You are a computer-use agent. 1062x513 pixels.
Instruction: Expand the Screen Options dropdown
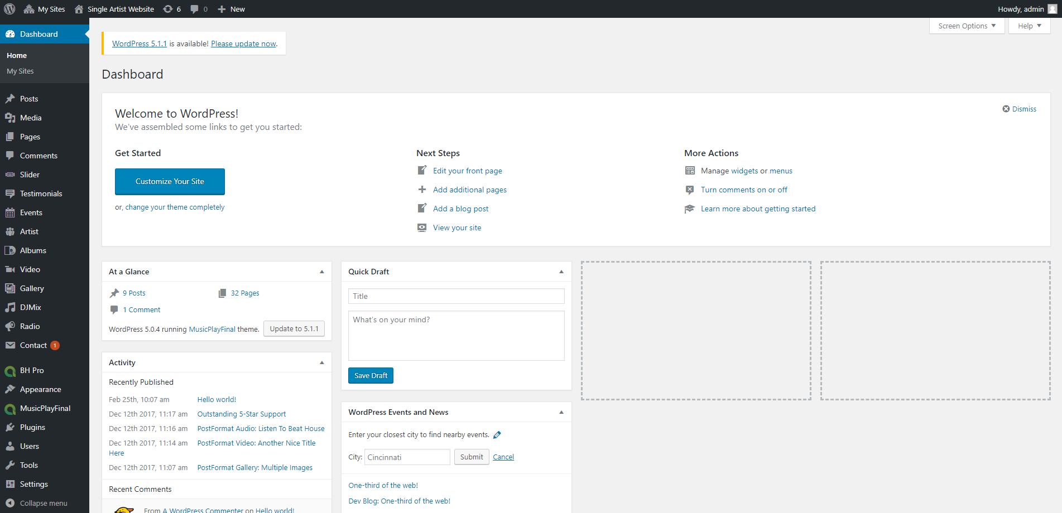[x=967, y=26]
